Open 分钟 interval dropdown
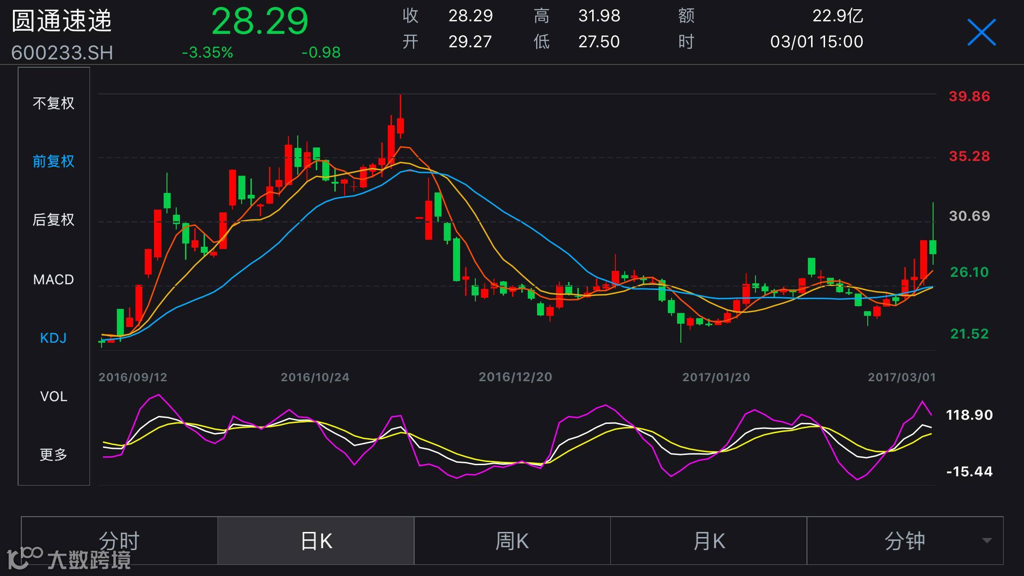 pyautogui.click(x=904, y=541)
